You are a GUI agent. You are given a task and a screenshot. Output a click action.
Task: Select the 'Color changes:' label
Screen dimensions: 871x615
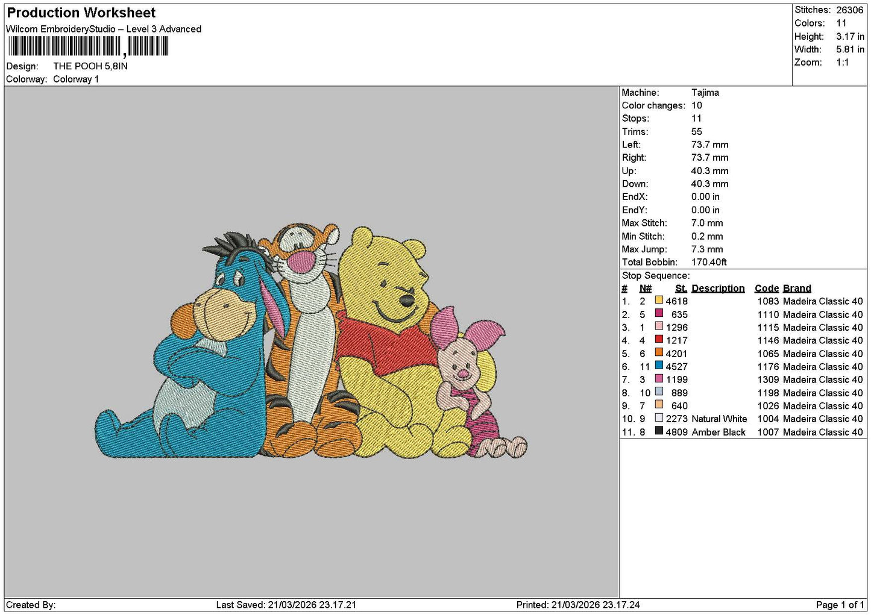pos(653,105)
